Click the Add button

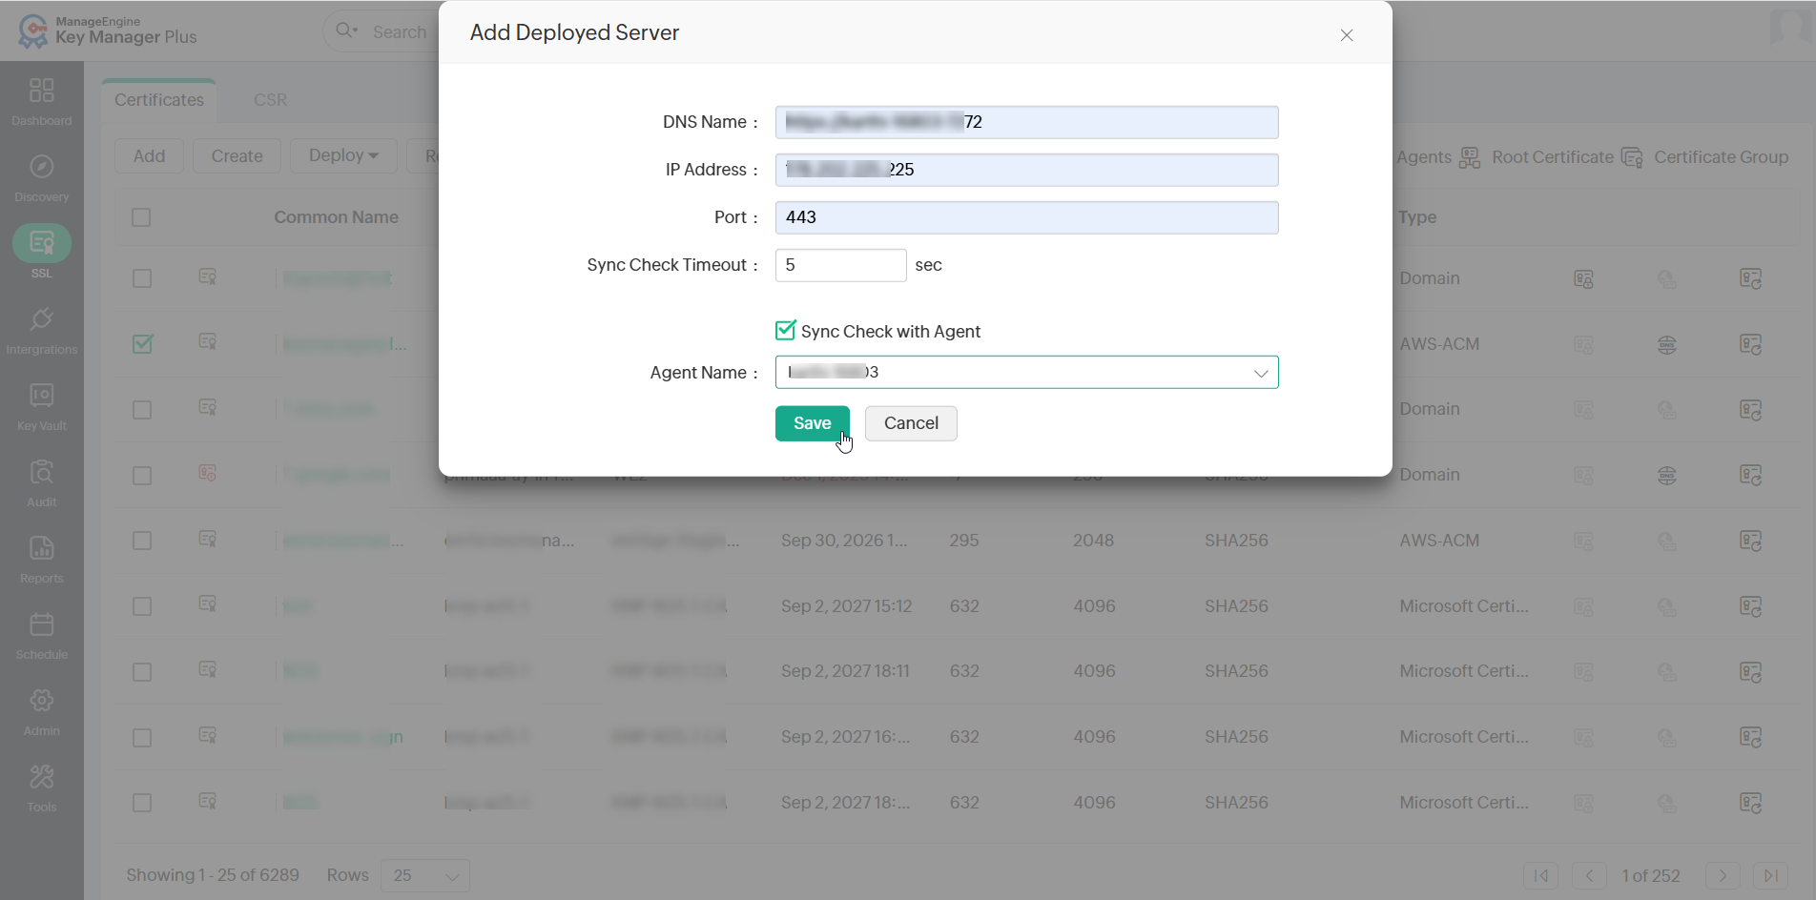point(149,155)
